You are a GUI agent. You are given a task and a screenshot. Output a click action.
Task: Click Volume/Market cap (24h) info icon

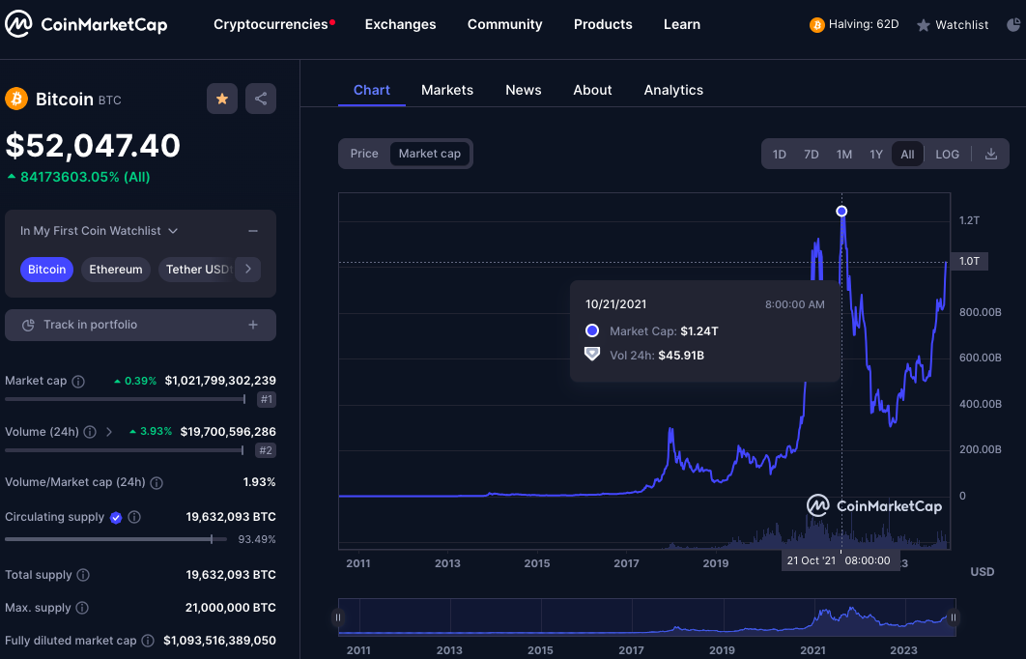(157, 483)
